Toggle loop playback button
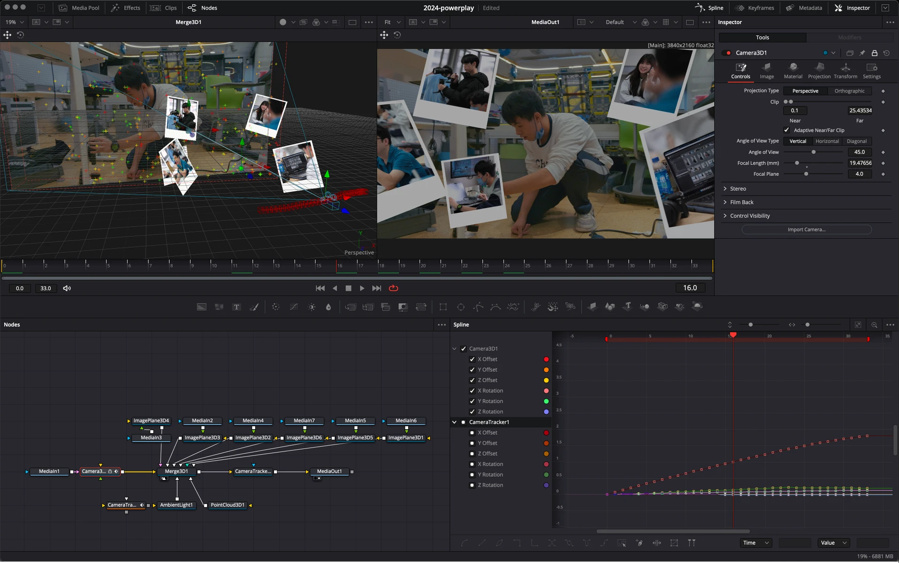 (393, 288)
